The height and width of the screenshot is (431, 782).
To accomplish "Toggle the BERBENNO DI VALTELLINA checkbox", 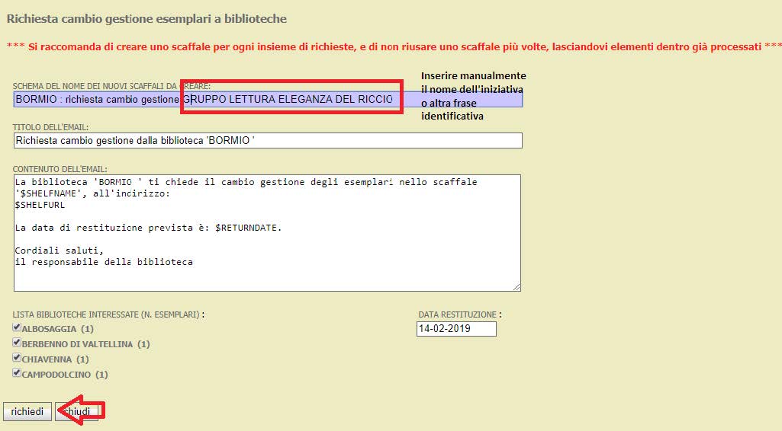I will pos(18,343).
